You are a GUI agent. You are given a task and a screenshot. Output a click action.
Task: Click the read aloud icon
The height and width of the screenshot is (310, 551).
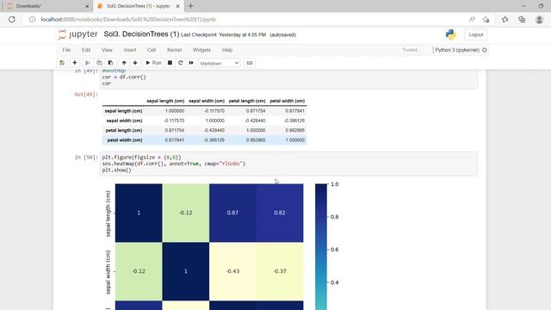(472, 19)
